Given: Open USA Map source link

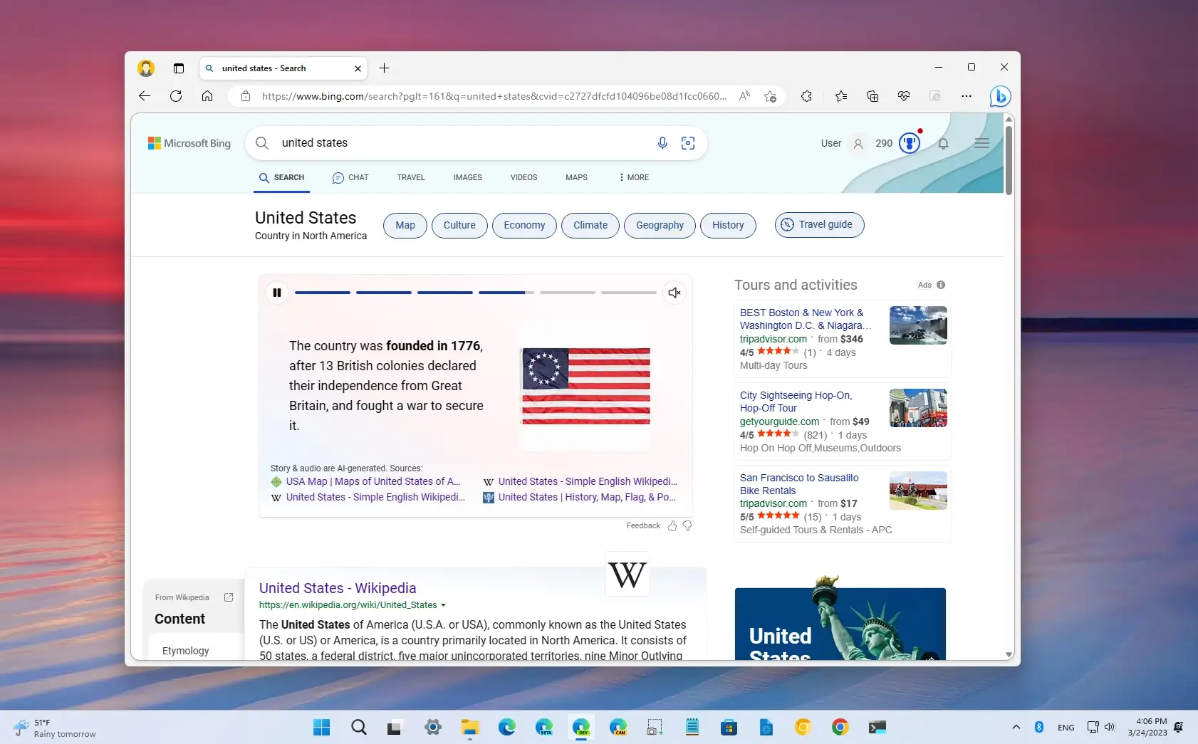Looking at the screenshot, I should coord(373,482).
